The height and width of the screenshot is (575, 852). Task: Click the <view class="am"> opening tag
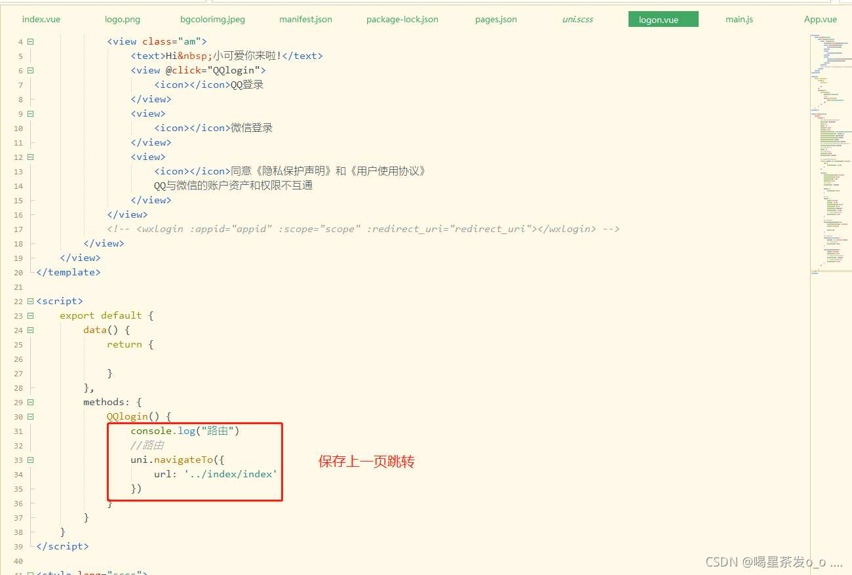157,41
